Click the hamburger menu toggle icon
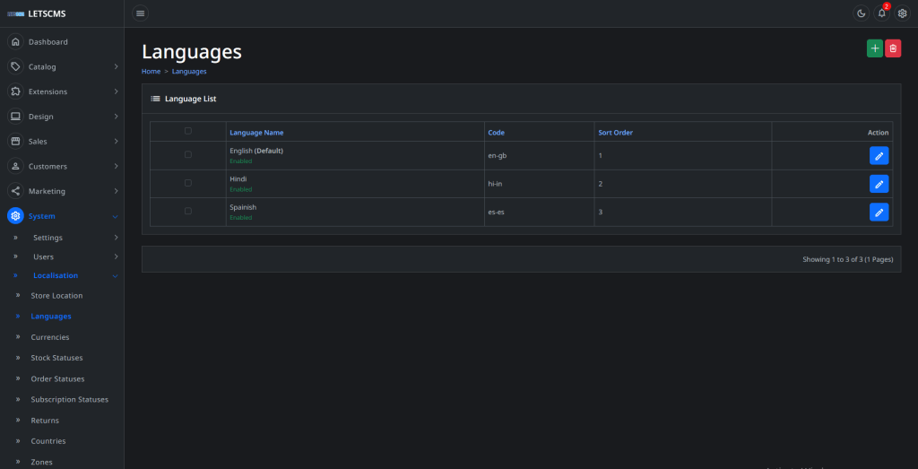This screenshot has width=918, height=469. pos(140,13)
